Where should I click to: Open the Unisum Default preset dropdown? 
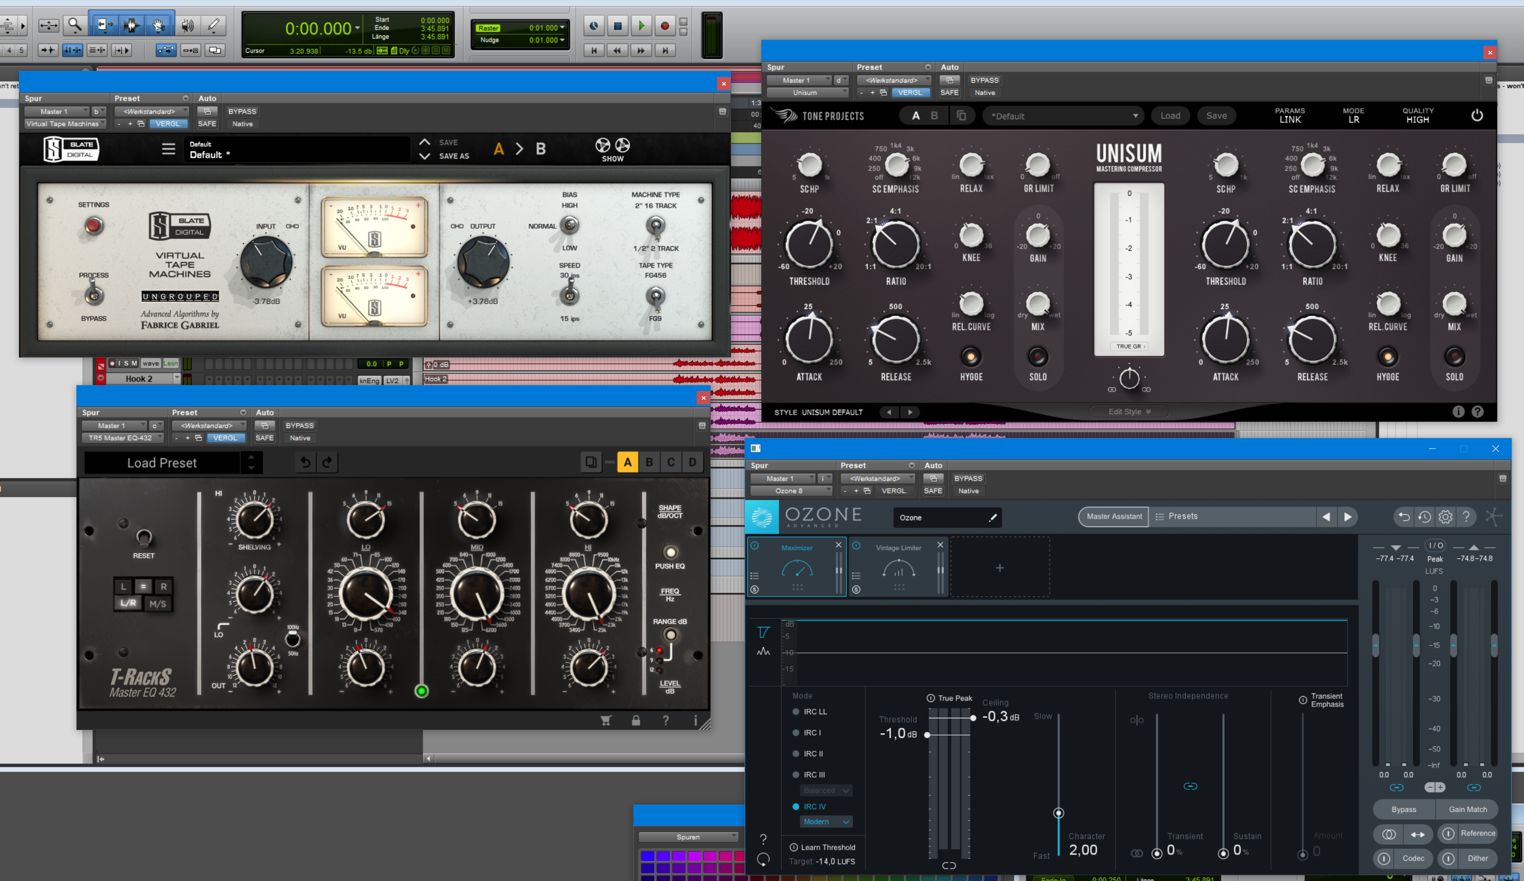[1063, 116]
